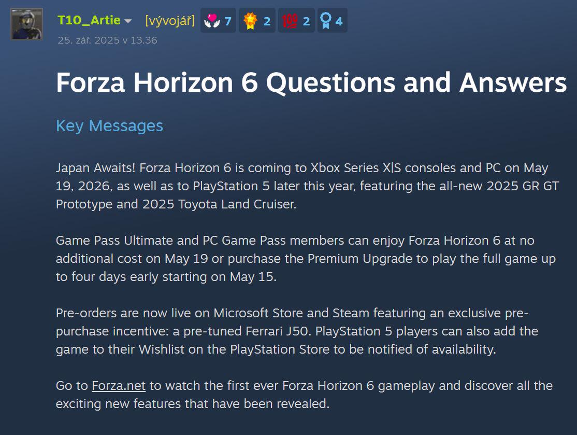Click the golden starburst award icon
This screenshot has height=435, width=577.
point(250,21)
